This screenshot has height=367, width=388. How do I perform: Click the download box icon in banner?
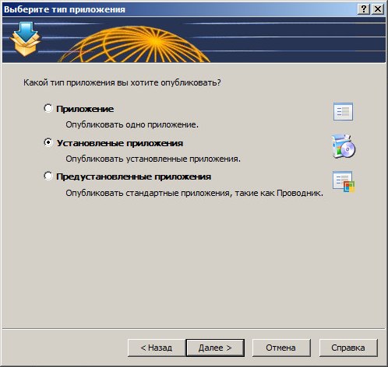(25, 39)
